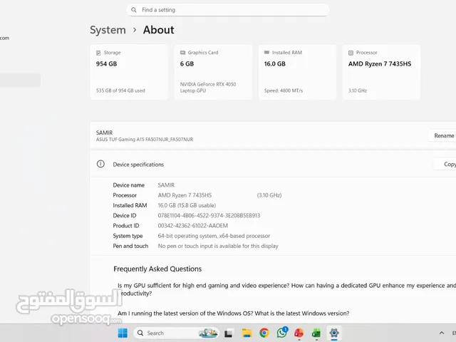Image resolution: width=456 pixels, height=342 pixels.
Task: Rename this PC with the Rename button
Action: coord(444,135)
